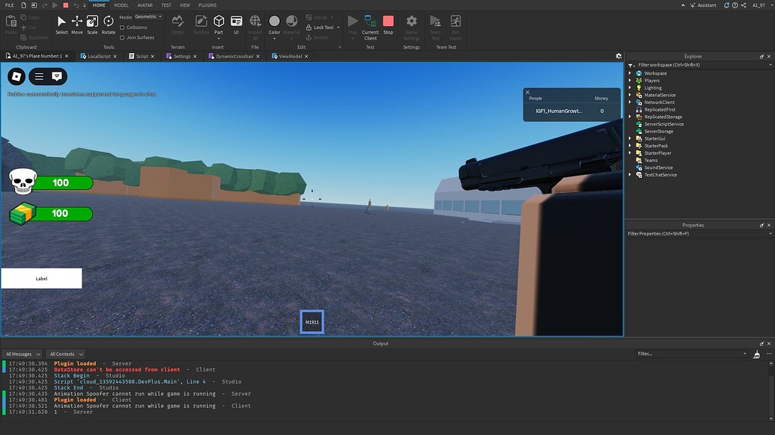Open the UI insert tool

237,25
